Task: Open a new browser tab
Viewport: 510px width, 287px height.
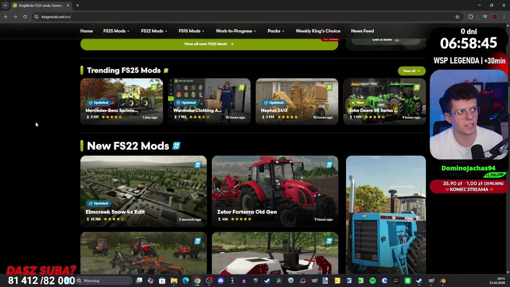Action: pos(77,5)
